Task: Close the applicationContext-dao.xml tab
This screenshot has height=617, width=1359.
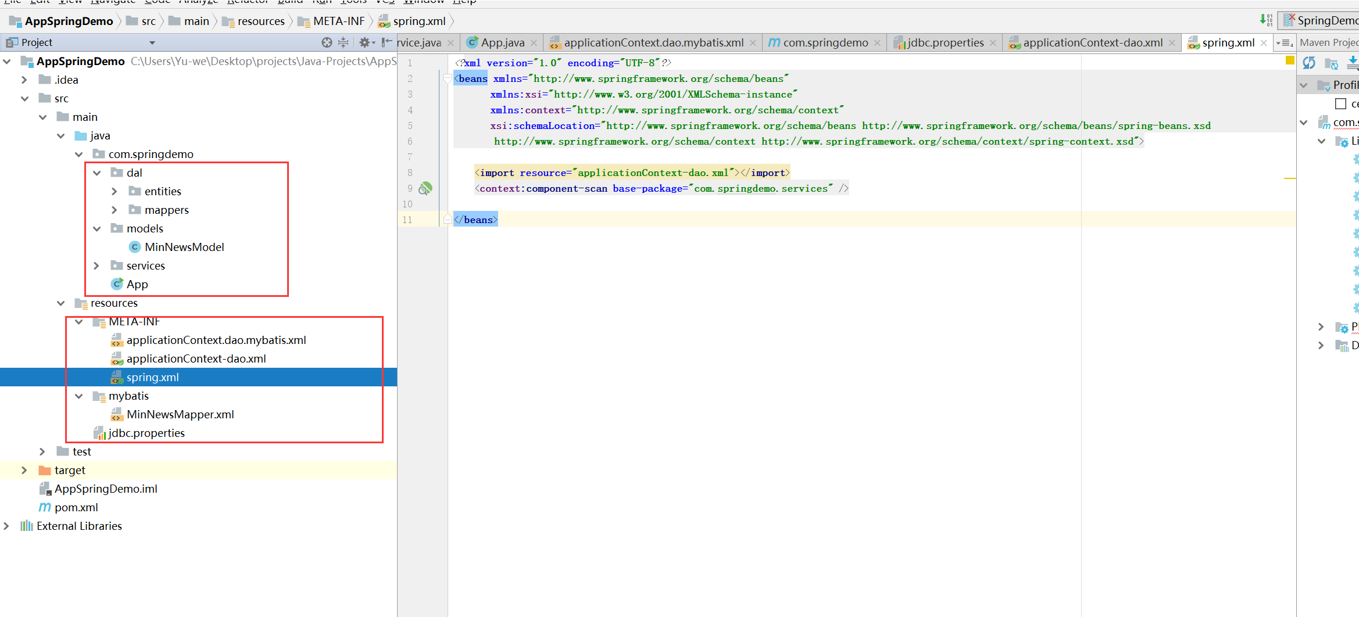Action: 1172,43
